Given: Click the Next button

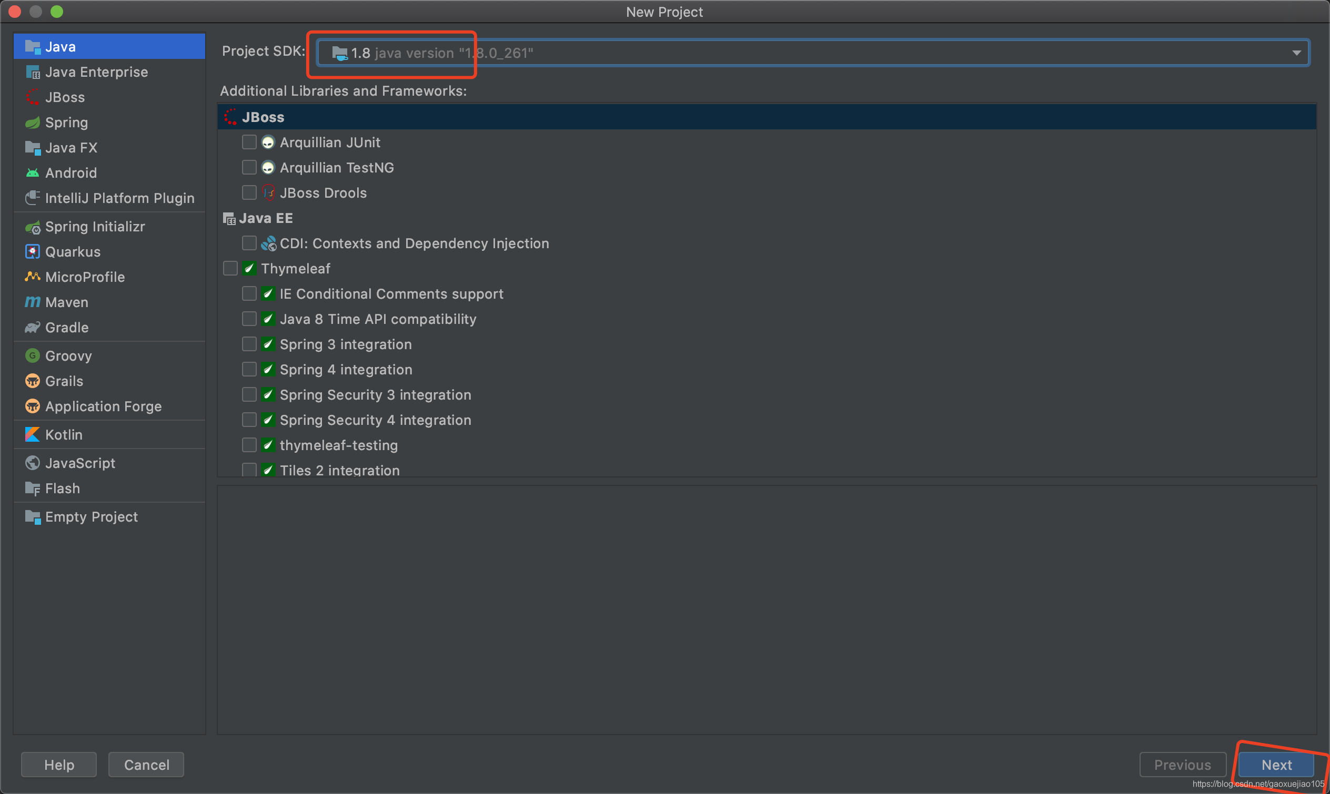Looking at the screenshot, I should click(x=1276, y=765).
